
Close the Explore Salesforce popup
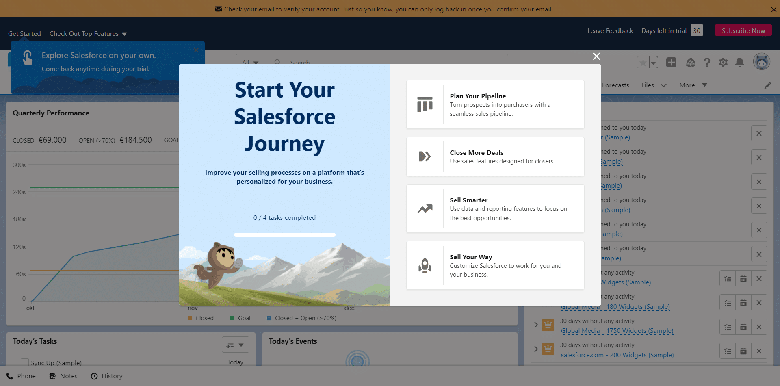coord(196,50)
